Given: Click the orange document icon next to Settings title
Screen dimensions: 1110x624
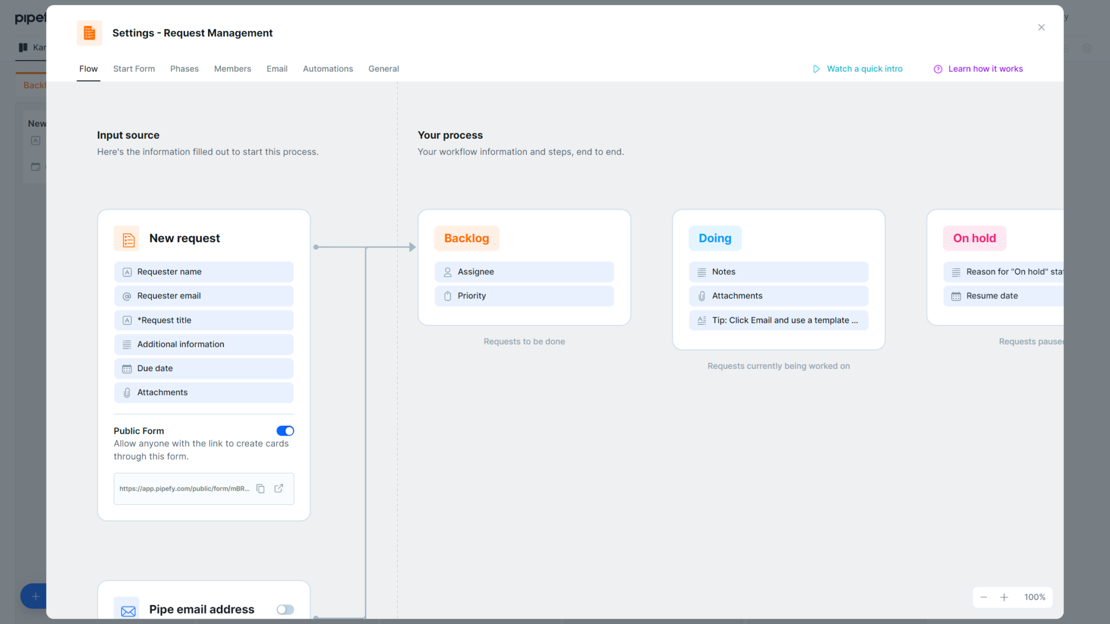Looking at the screenshot, I should tap(89, 32).
